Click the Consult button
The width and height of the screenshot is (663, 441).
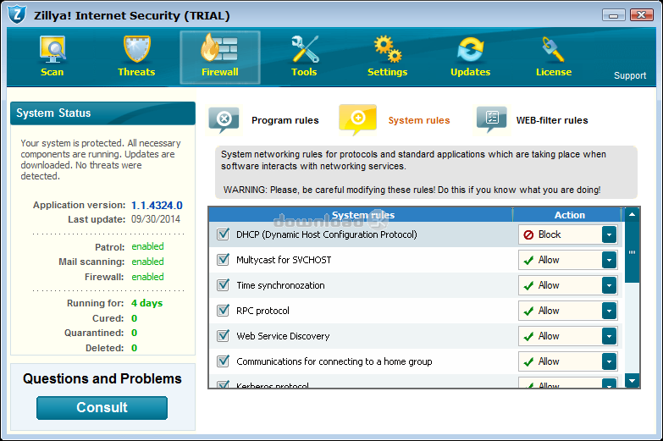coord(102,408)
